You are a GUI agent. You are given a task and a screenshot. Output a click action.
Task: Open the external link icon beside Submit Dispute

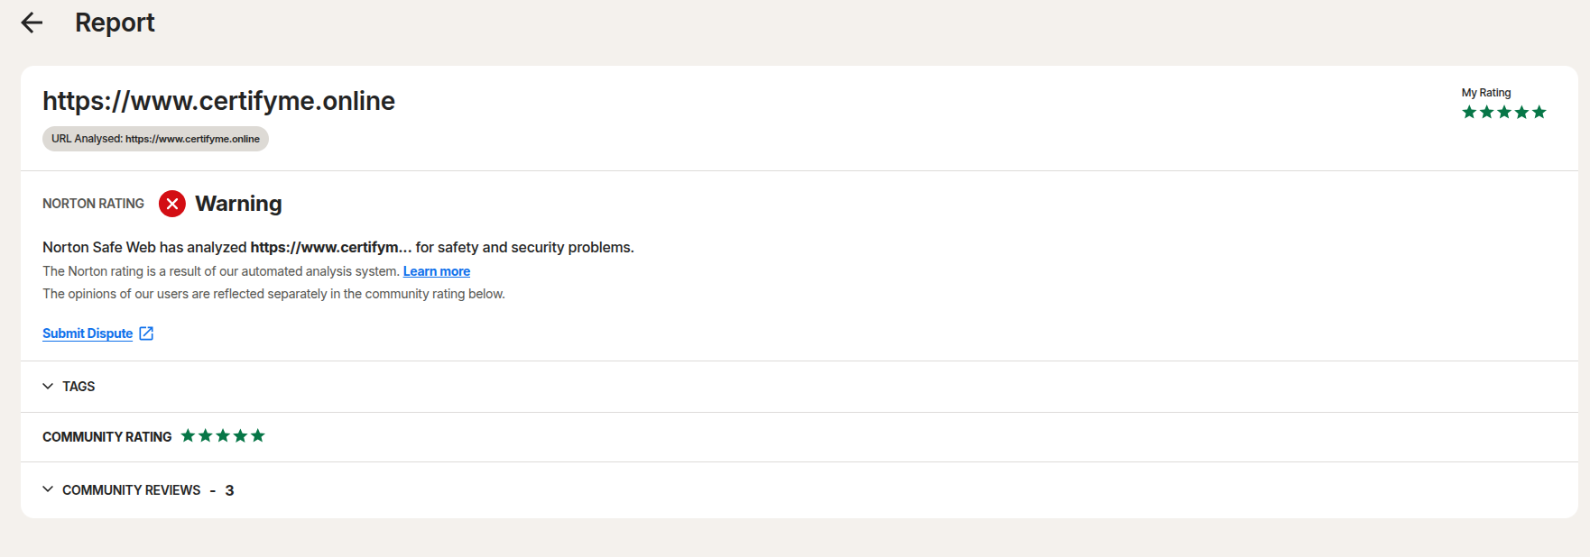146,333
